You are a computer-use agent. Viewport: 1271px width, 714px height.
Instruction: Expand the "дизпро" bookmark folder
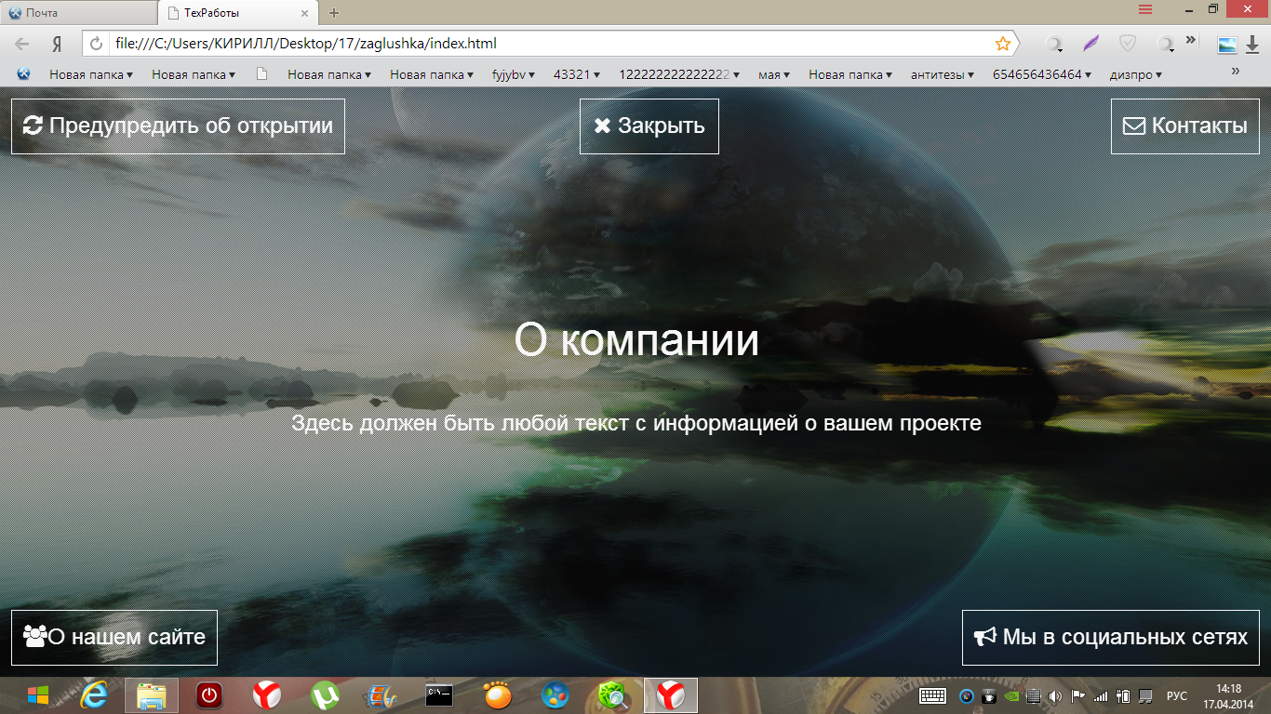click(x=1136, y=74)
